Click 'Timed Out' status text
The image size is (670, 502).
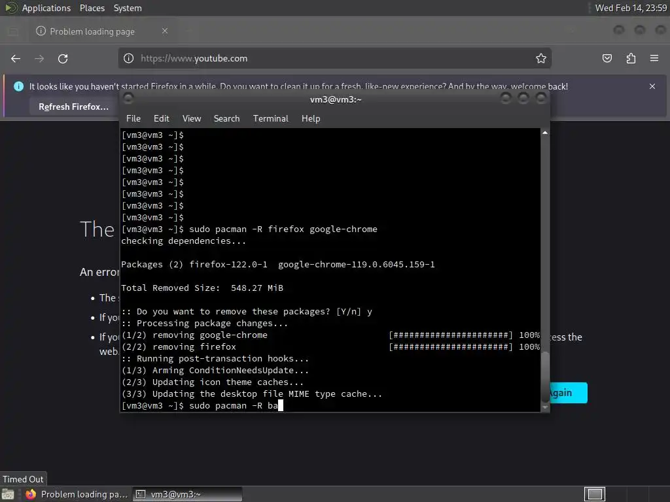pos(23,479)
